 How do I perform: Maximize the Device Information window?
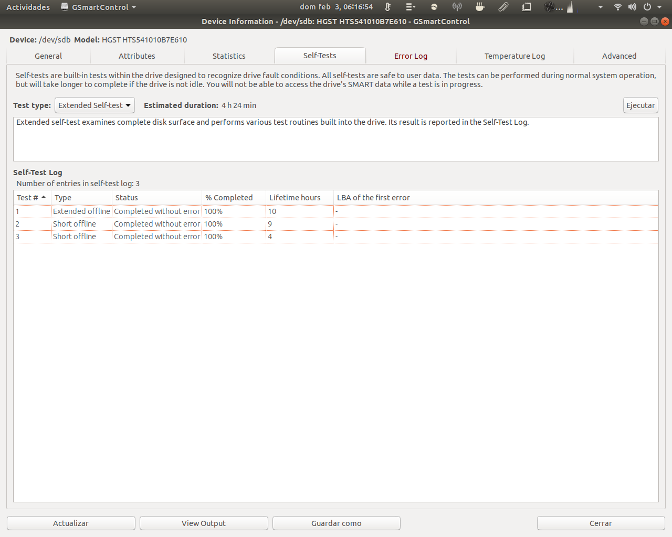click(655, 22)
